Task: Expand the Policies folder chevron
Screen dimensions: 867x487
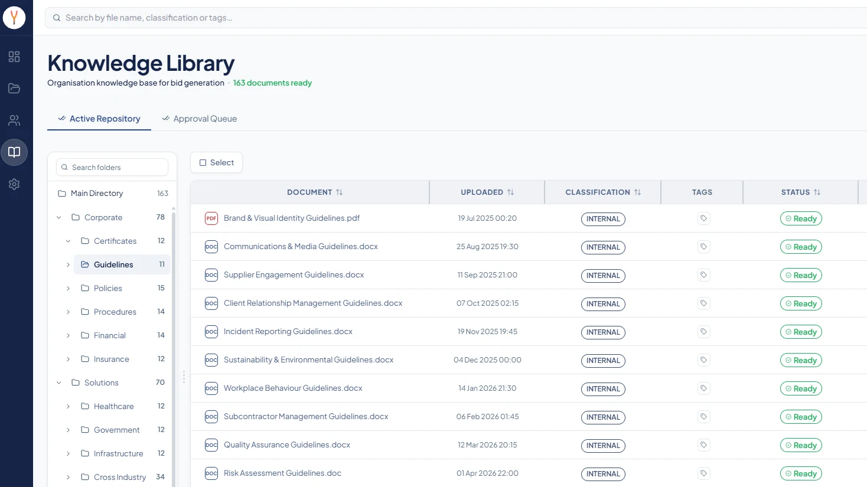Action: tap(69, 289)
